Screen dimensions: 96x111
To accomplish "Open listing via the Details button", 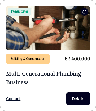I will point(78,98).
